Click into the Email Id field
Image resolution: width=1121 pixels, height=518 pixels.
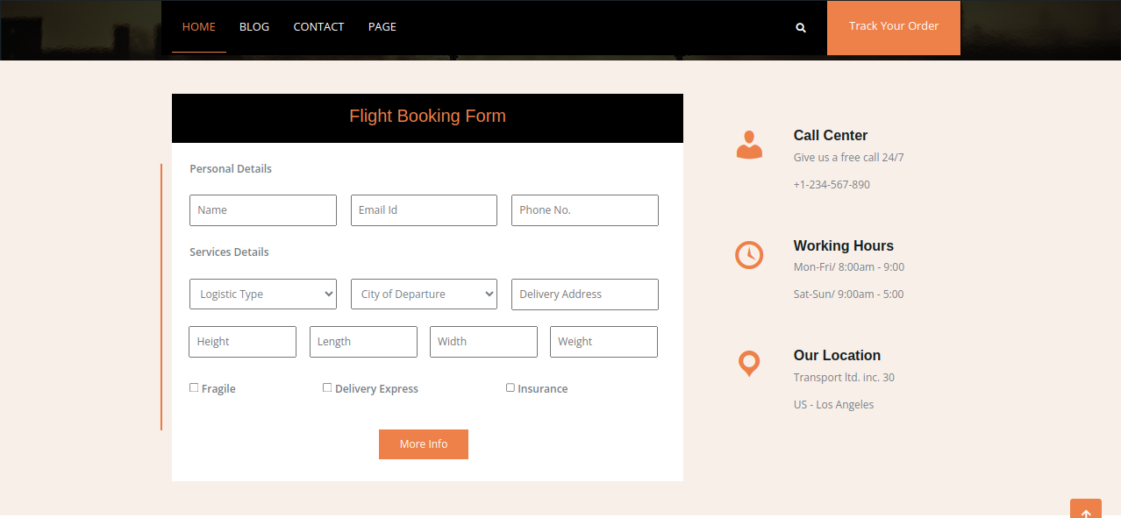click(x=424, y=210)
